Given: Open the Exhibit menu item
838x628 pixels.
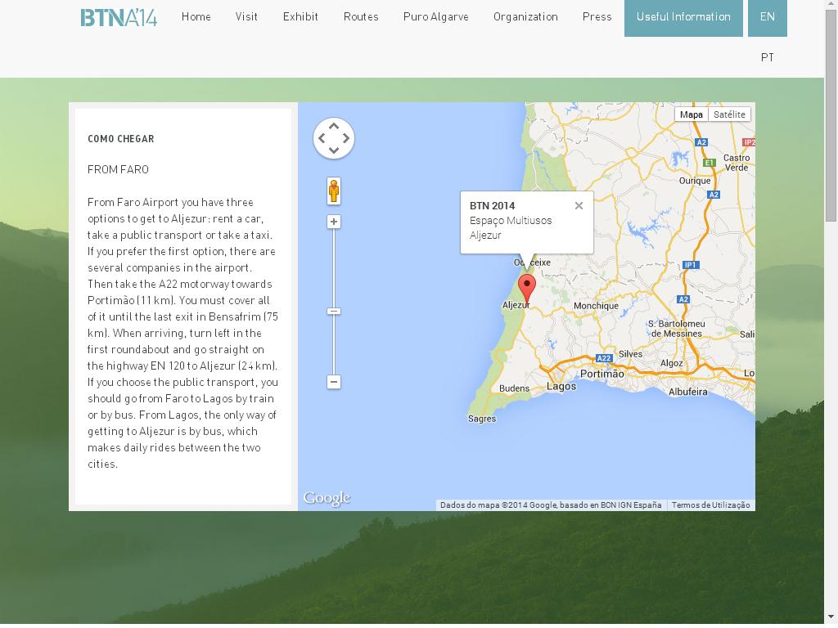Looking at the screenshot, I should pyautogui.click(x=300, y=17).
